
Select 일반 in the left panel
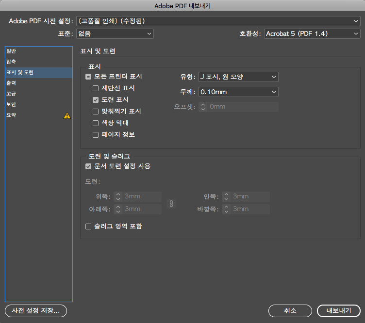pos(39,51)
